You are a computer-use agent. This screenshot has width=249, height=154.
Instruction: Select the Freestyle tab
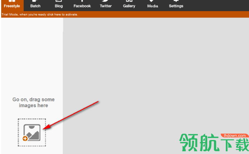click(x=12, y=5)
